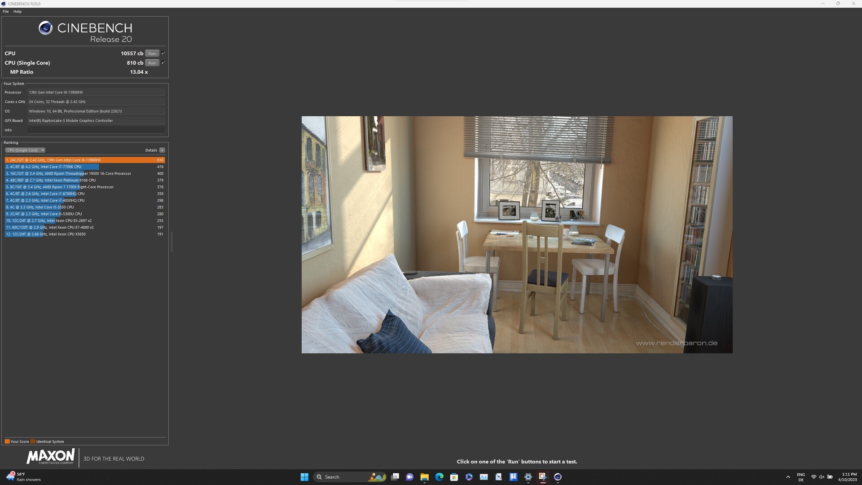The height and width of the screenshot is (485, 862).
Task: Launch Microsoft Edge from the taskbar
Action: click(439, 477)
